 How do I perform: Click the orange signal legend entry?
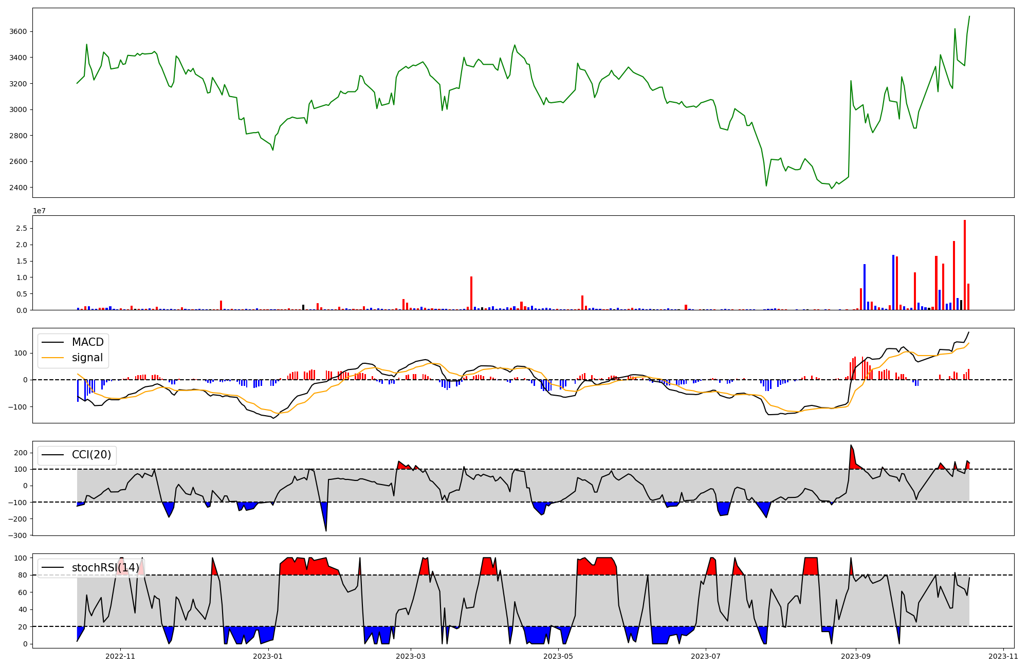click(x=87, y=358)
